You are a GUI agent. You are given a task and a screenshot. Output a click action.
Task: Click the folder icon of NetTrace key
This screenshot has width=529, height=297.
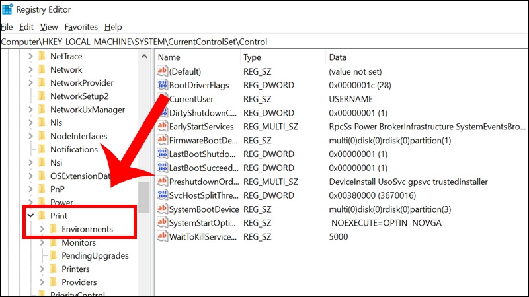[42, 56]
